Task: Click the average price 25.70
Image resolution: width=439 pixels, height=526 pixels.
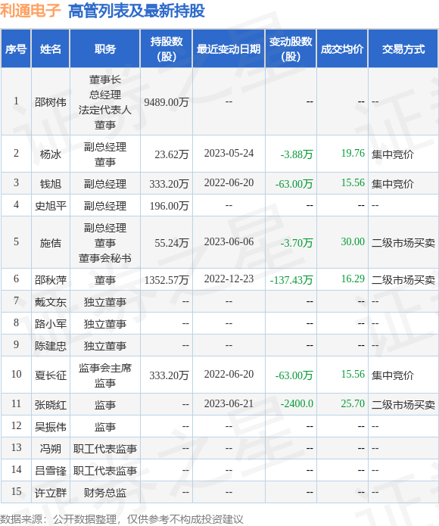Action: coord(353,403)
